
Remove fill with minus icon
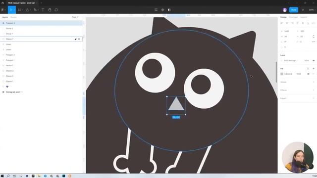tap(314, 74)
